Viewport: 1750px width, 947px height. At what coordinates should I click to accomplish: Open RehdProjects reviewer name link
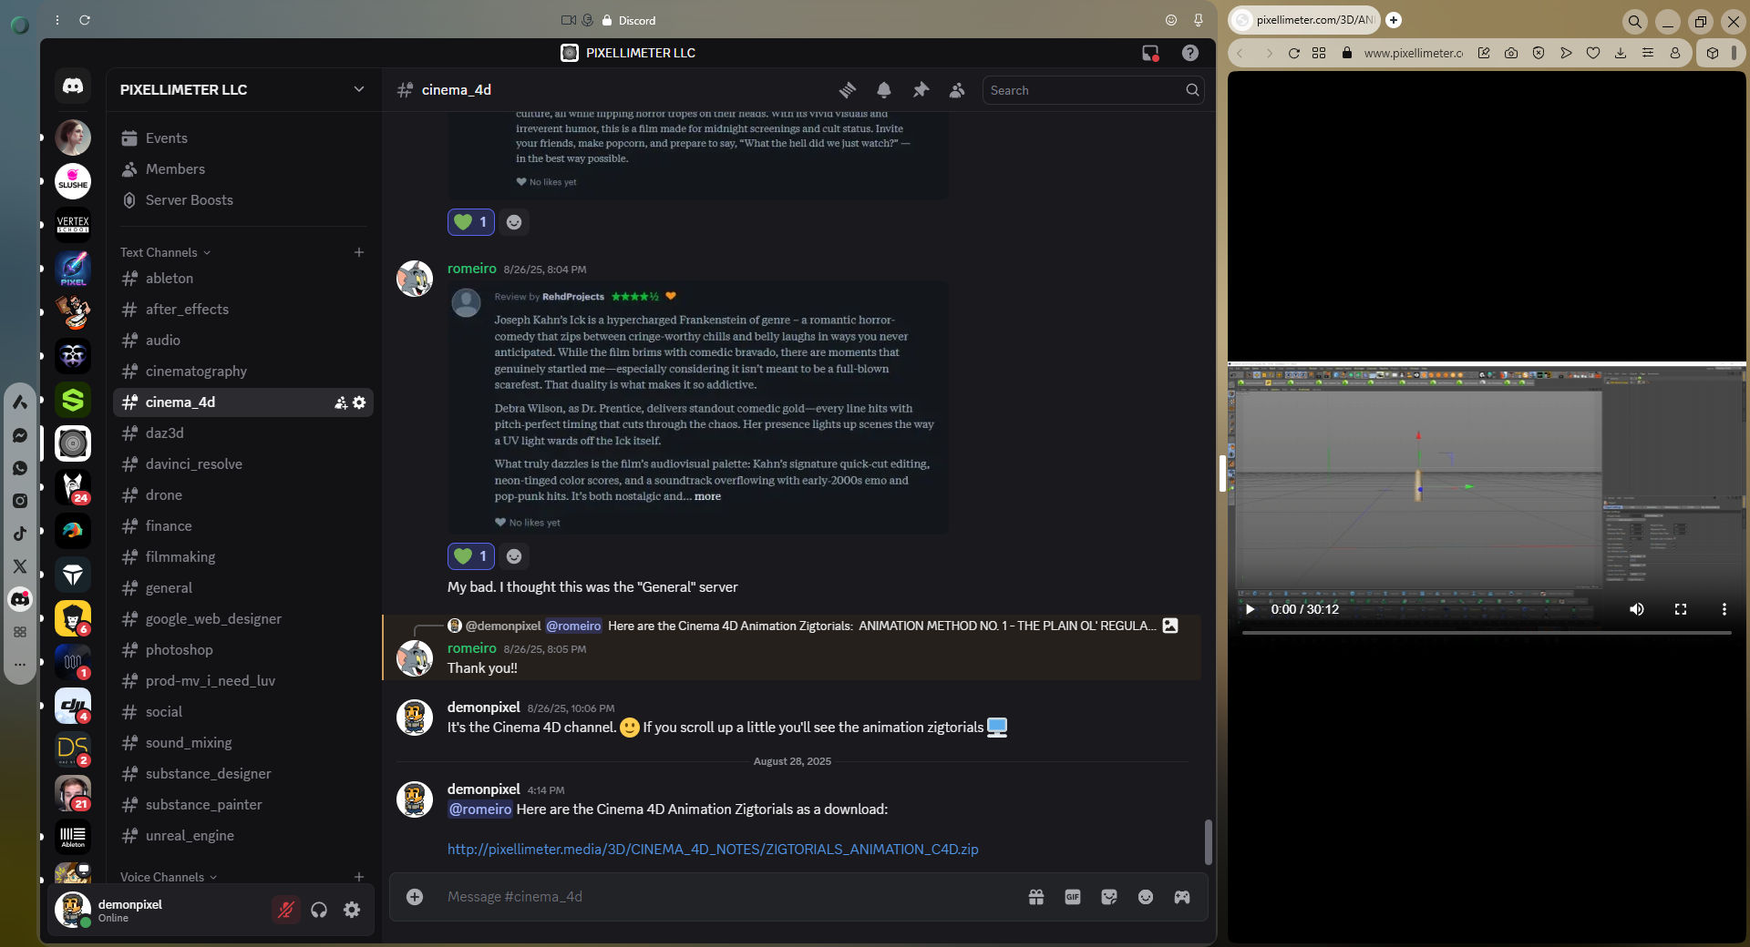coord(573,297)
